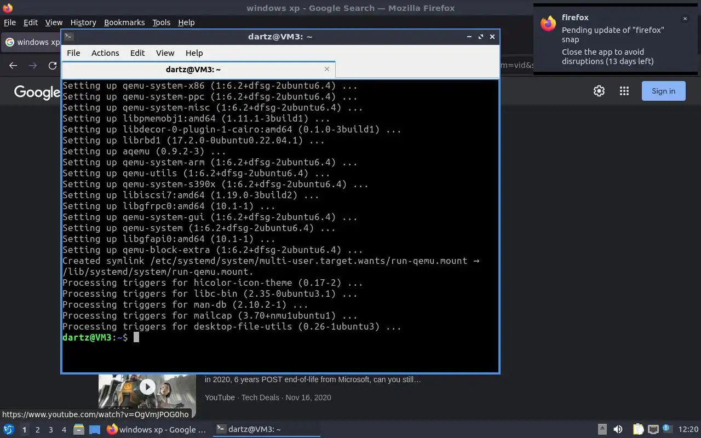Play the YouTube video thumbnail
Image resolution: width=701 pixels, height=438 pixels.
(x=147, y=387)
